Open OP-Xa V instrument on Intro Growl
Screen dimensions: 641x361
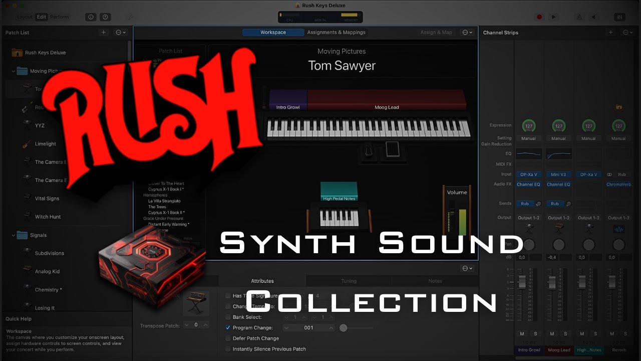point(528,174)
